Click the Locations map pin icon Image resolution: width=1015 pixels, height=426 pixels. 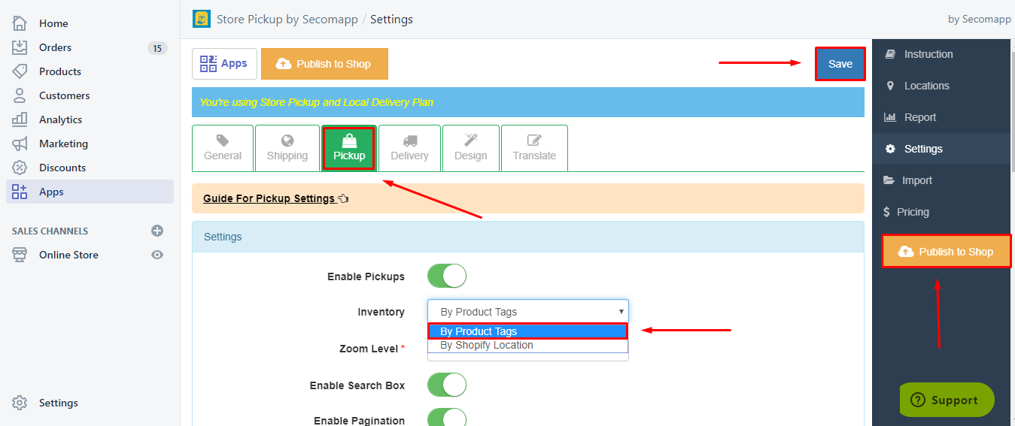tap(891, 86)
